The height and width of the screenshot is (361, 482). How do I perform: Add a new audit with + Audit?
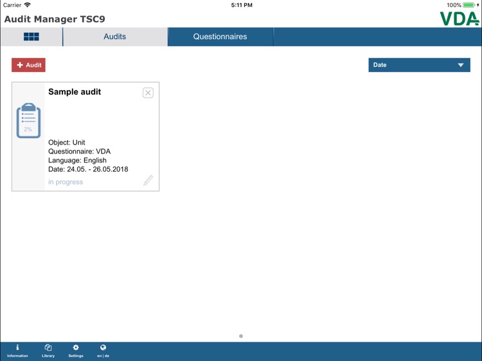pos(28,65)
